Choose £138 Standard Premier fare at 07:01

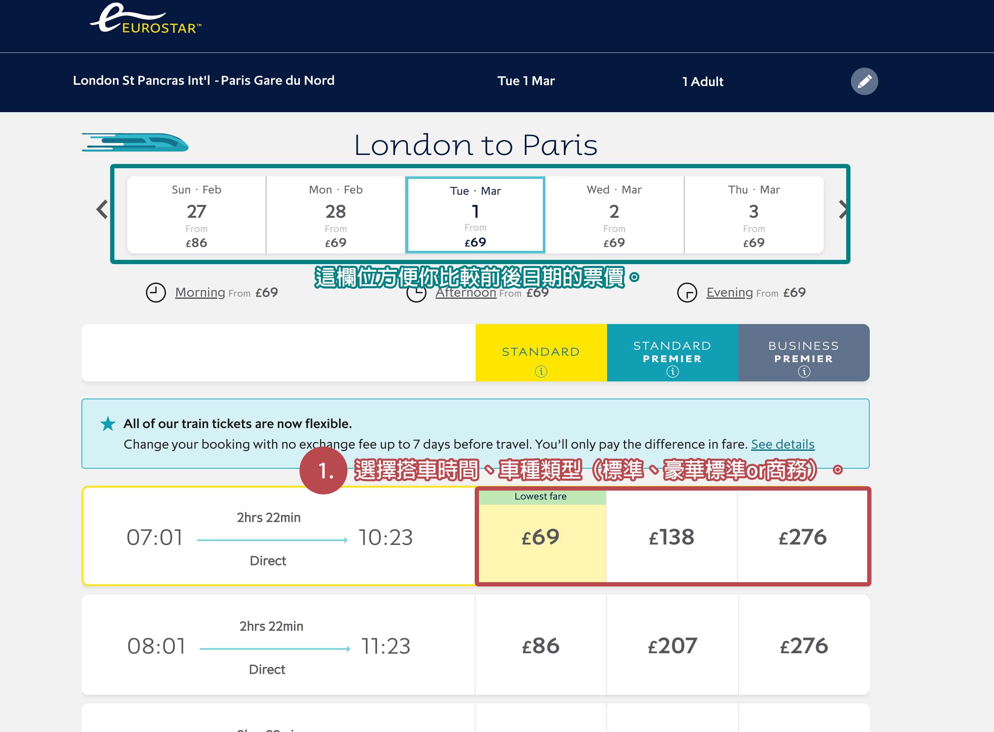pos(671,537)
